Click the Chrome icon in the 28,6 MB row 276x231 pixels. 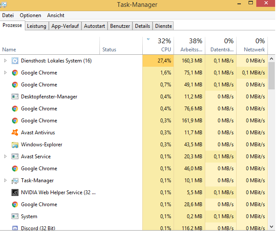click(x=15, y=204)
